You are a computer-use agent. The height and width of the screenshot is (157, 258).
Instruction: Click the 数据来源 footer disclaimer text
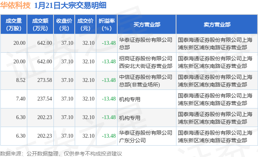pyautogui.click(x=61, y=154)
